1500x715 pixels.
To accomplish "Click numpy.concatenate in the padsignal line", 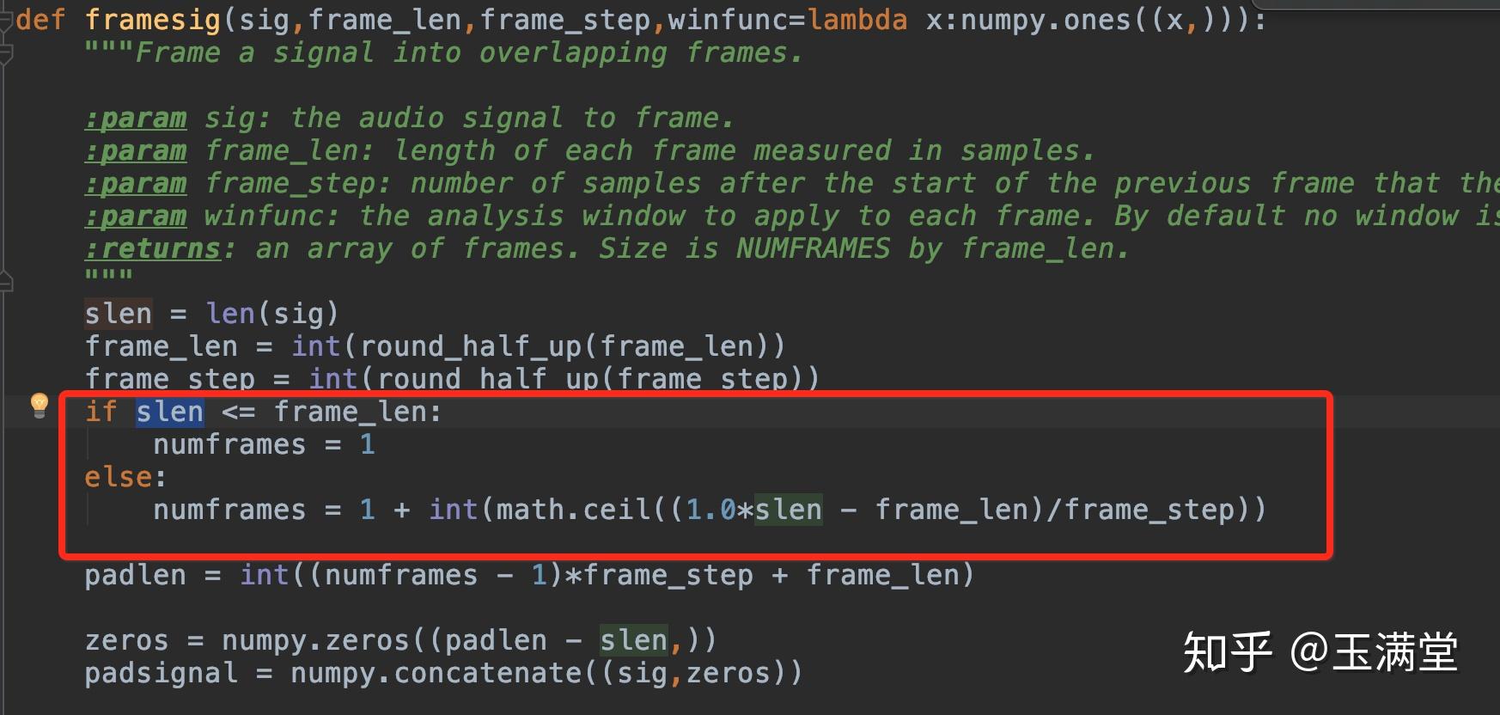I will [436, 673].
